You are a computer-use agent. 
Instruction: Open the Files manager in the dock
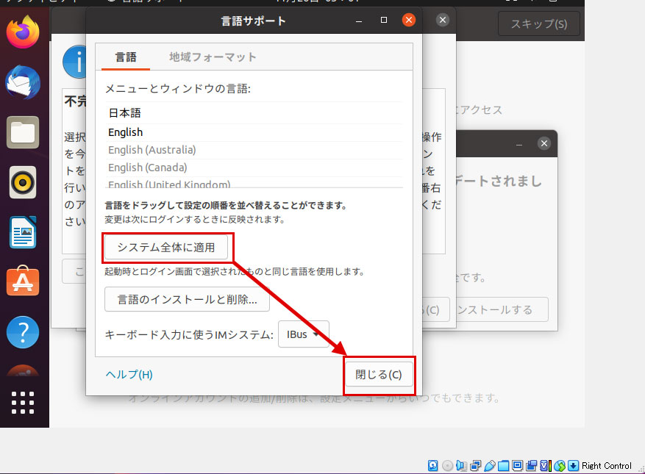(23, 132)
